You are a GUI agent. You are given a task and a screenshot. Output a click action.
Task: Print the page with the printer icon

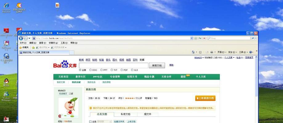point(212,52)
